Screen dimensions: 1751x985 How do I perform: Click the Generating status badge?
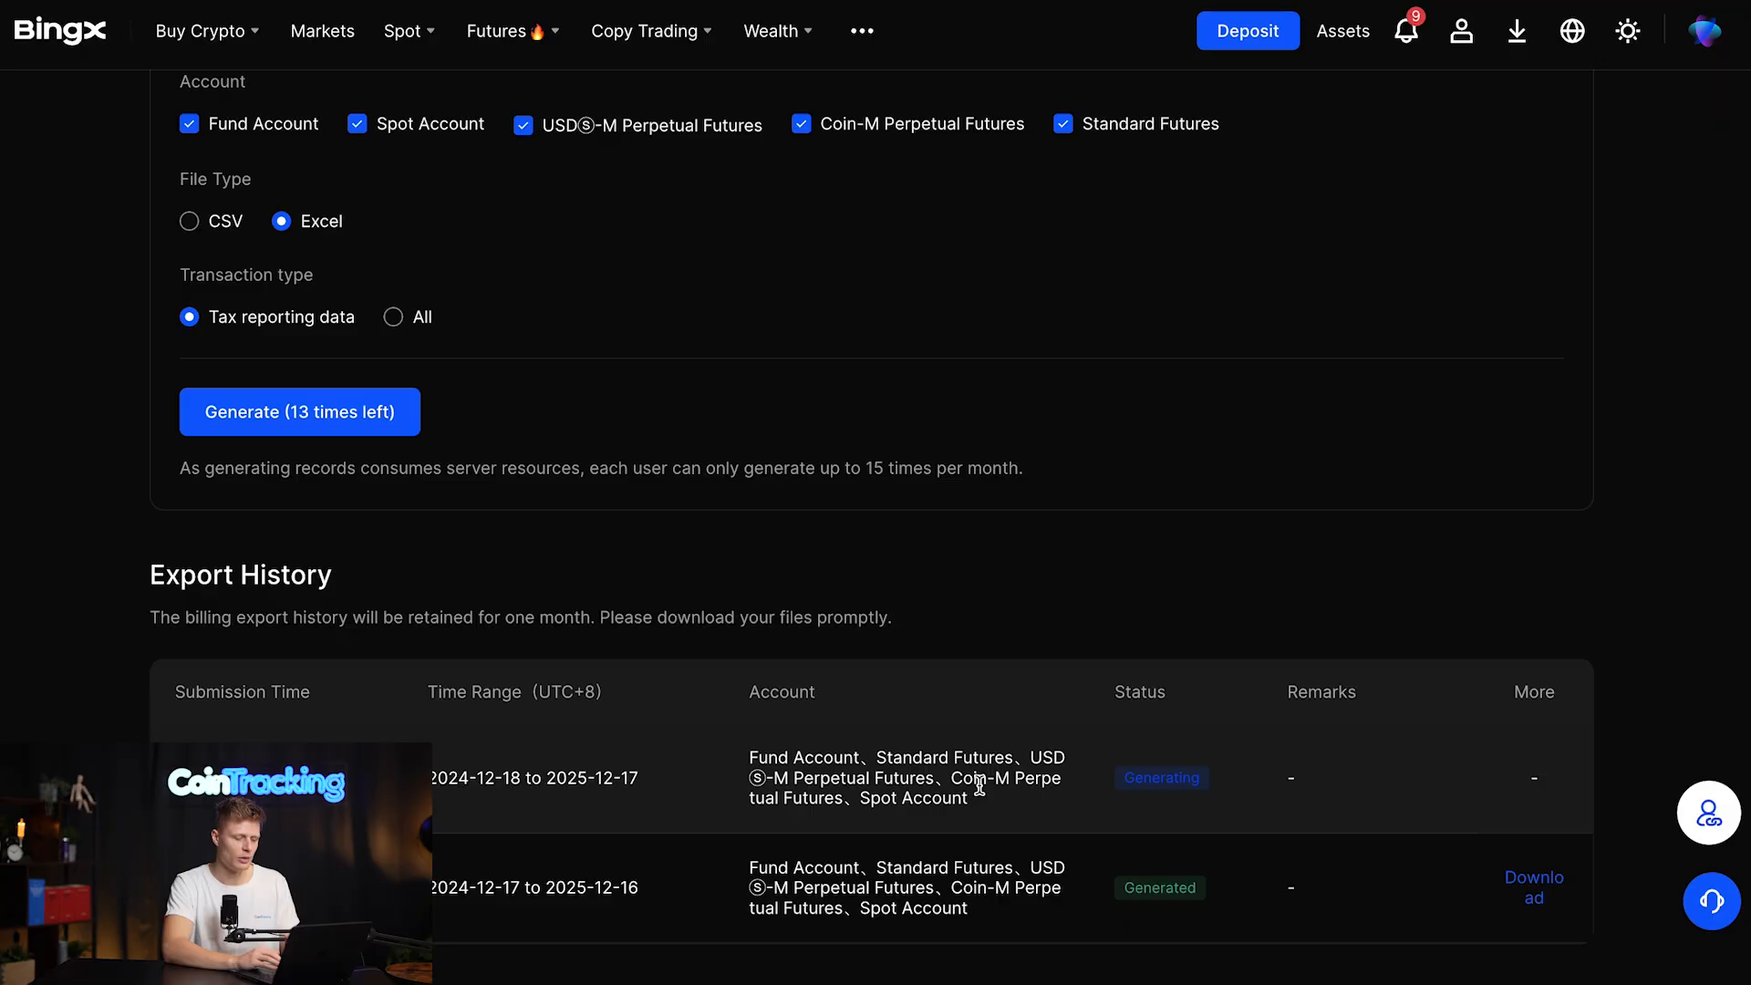click(1162, 778)
